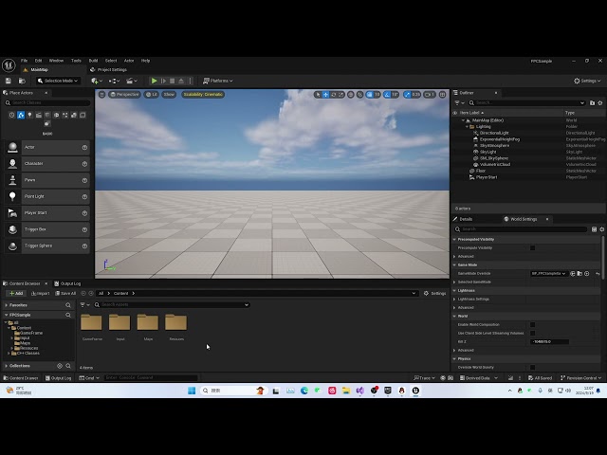Open the toolbar Settings dropdown
Image resolution: width=607 pixels, height=455 pixels.
coord(587,81)
